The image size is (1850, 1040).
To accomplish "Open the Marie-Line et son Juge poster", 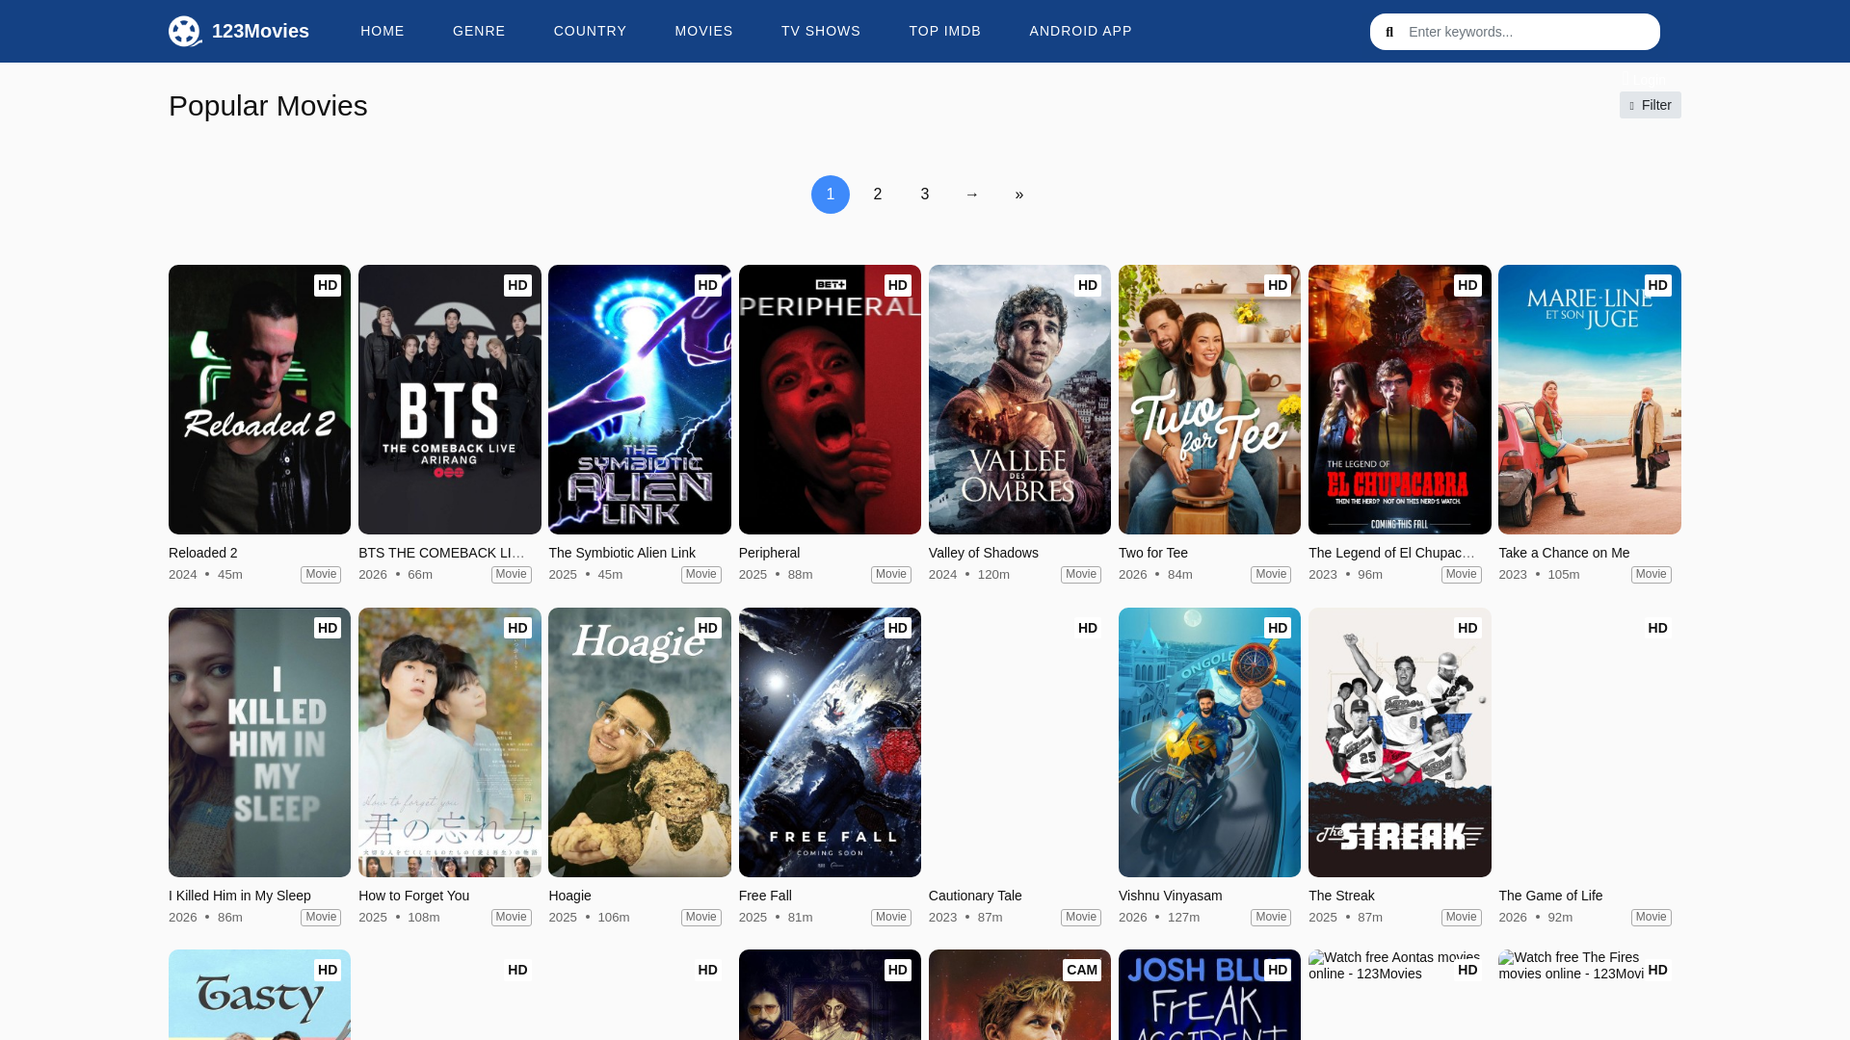I will click(1590, 400).
